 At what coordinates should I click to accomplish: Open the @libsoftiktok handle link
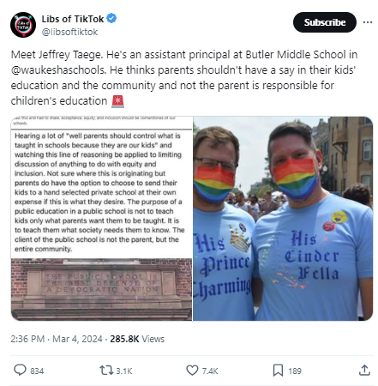point(69,32)
